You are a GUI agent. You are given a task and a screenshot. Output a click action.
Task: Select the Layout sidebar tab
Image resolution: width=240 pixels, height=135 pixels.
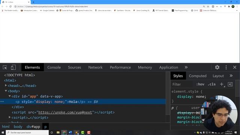point(218,76)
